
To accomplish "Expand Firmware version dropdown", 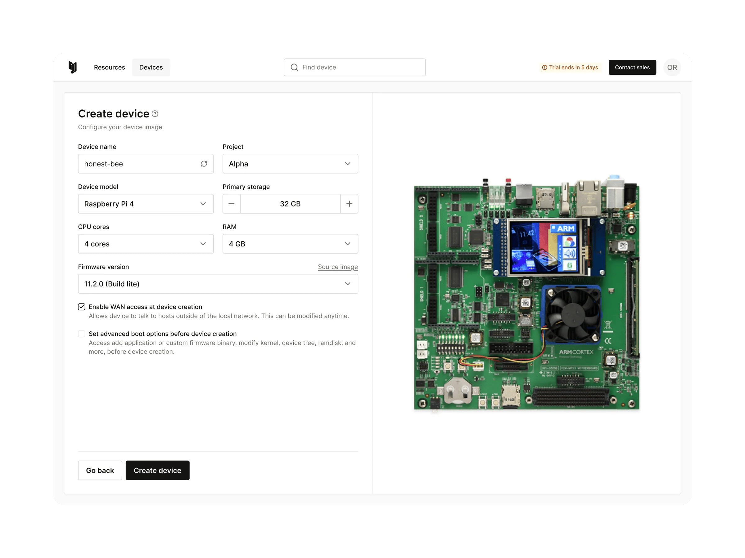I will (218, 284).
